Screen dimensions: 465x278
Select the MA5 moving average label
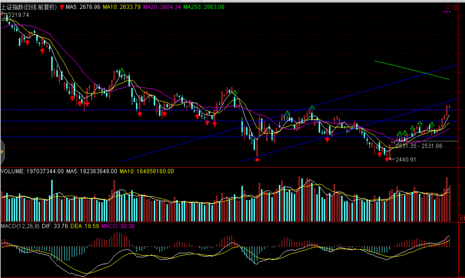point(83,7)
